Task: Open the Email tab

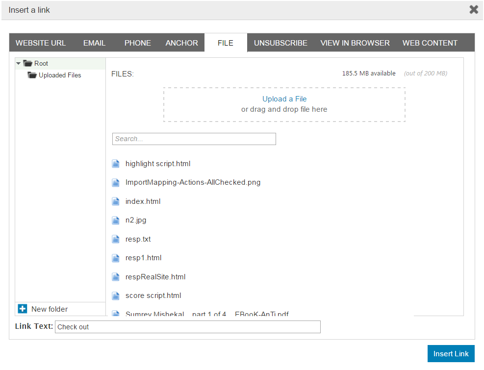Action: 94,43
